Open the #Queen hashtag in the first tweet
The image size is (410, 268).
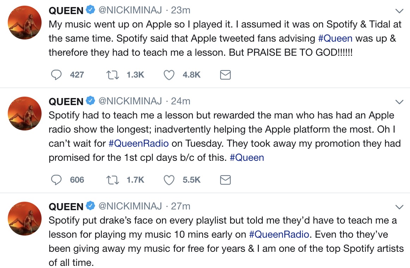[x=335, y=38]
